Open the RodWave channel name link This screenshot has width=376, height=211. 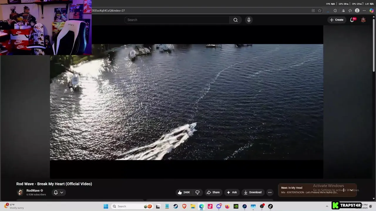coord(33,190)
